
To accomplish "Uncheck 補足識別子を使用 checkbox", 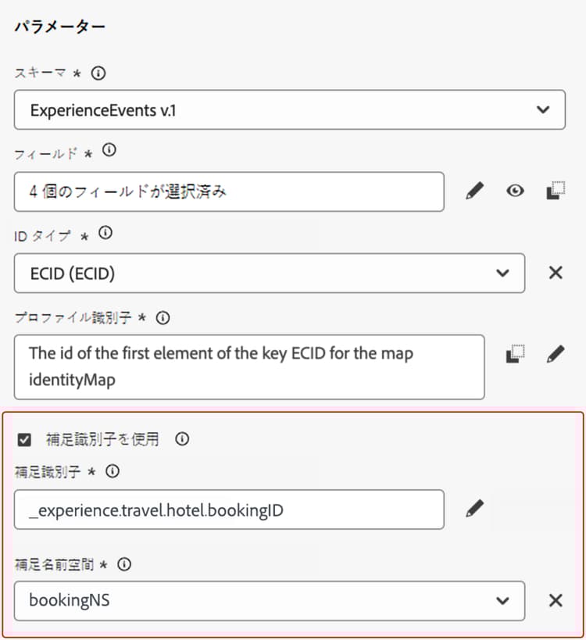I will click(24, 440).
